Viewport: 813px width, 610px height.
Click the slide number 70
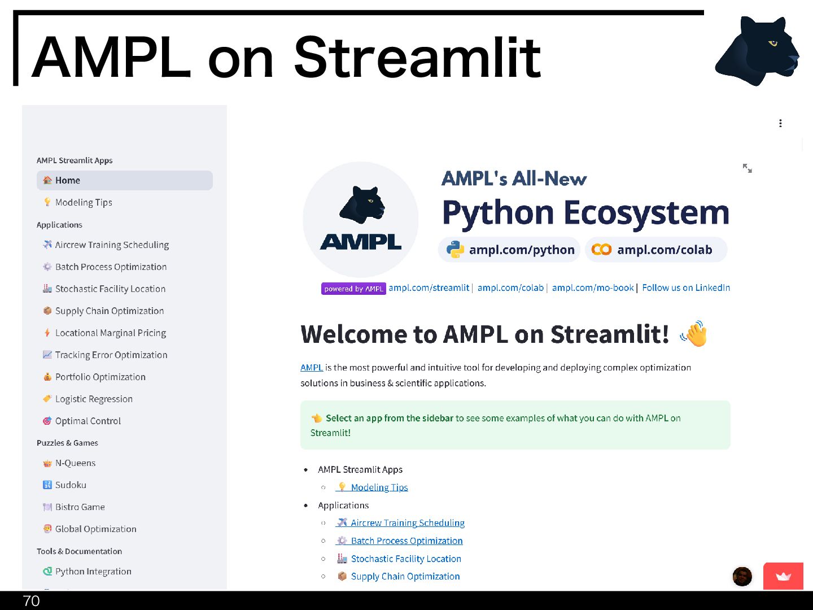click(x=31, y=601)
